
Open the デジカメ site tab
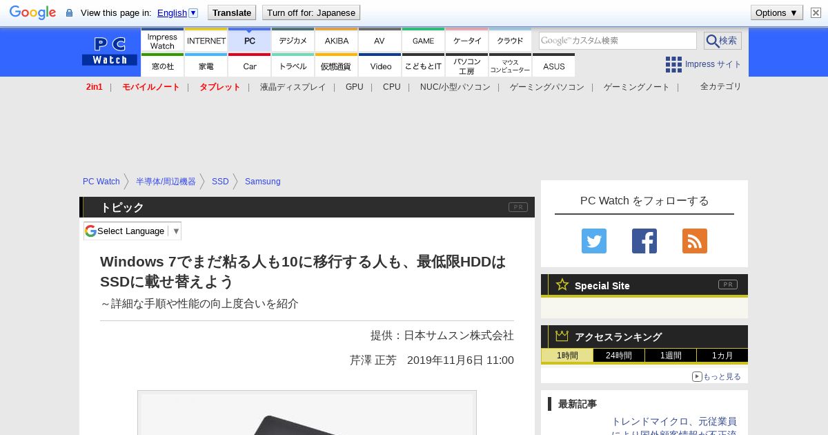click(x=293, y=40)
